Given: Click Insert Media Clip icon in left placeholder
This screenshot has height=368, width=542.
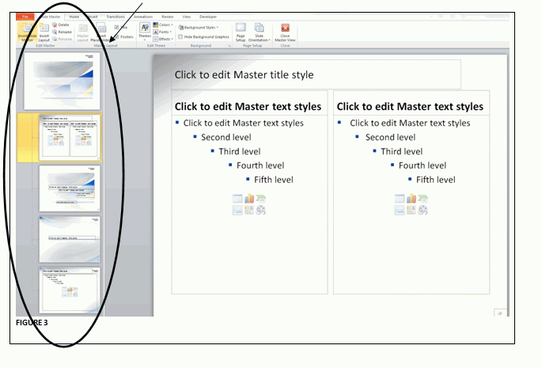Looking at the screenshot, I should coord(260,210).
